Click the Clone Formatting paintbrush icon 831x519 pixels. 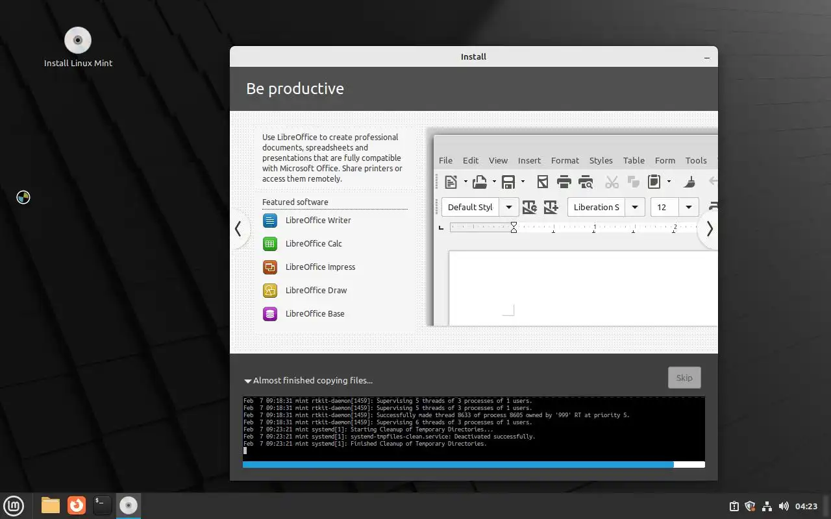pyautogui.click(x=691, y=182)
